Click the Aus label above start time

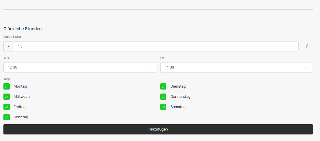(x=6, y=58)
